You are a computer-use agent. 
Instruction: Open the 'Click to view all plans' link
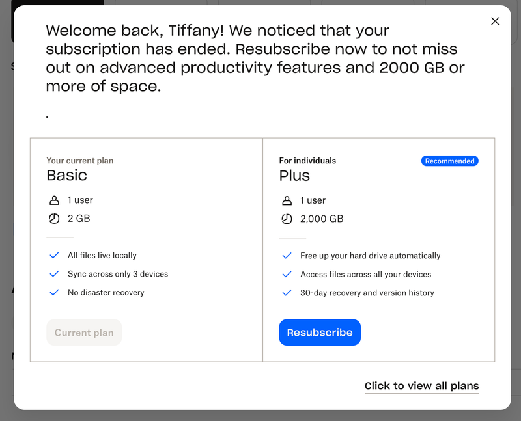[x=421, y=386]
